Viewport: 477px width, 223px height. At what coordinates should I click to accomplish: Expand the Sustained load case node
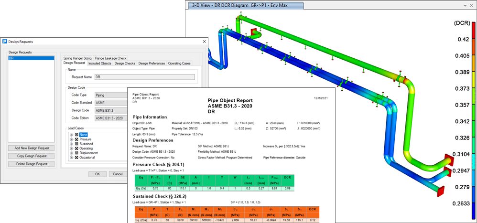72,144
